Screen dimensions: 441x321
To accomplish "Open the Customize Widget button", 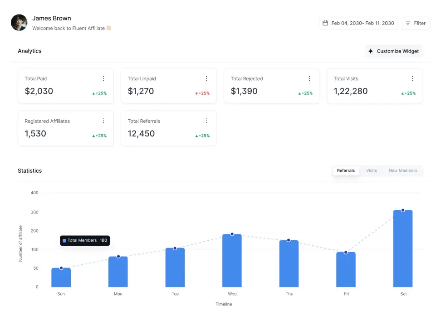I will [x=393, y=51].
